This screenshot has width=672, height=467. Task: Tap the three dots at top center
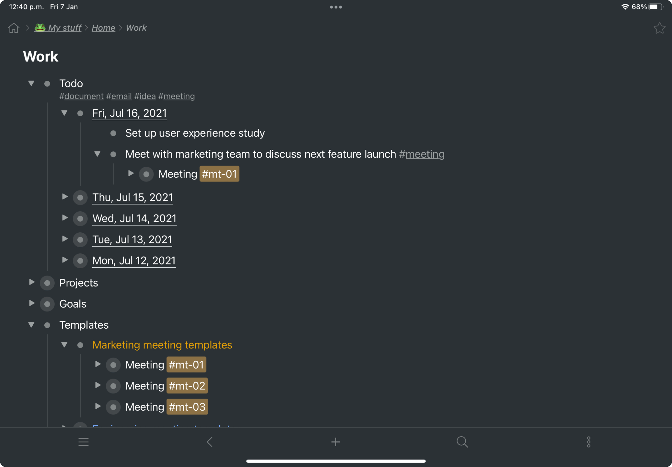click(x=336, y=7)
